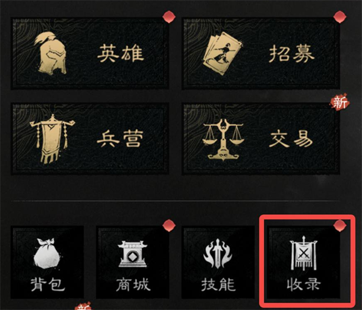This screenshot has height=310, width=362.
Task: Select the 兵营 barracks label
Action: point(119,139)
